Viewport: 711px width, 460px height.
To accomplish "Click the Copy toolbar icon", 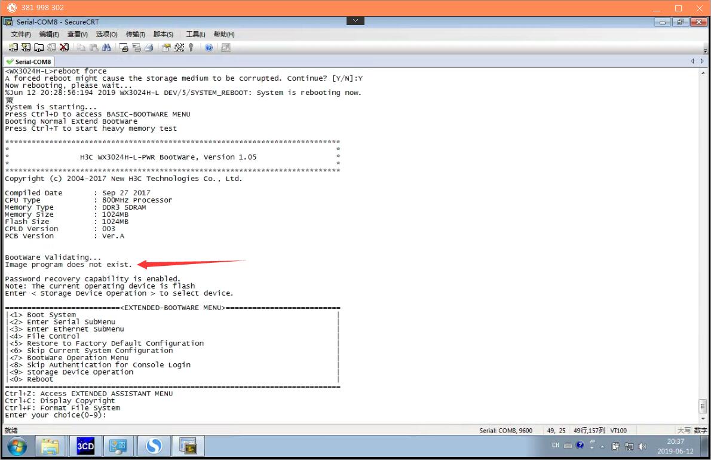I will coord(81,47).
